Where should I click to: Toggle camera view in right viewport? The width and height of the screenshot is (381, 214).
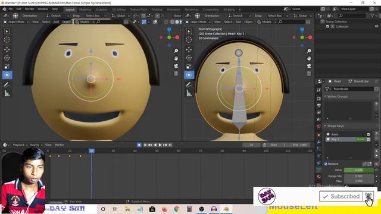(309, 66)
